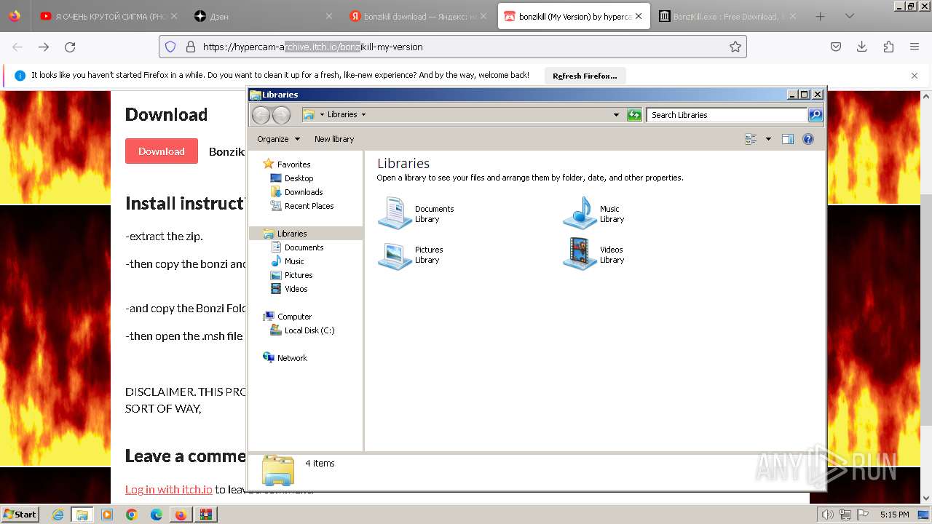Open the Videos library icon
The image size is (932, 524).
point(580,254)
